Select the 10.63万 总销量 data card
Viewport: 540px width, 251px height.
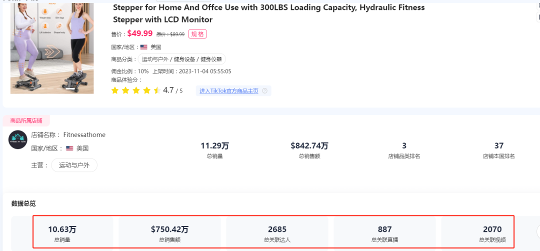point(62,233)
